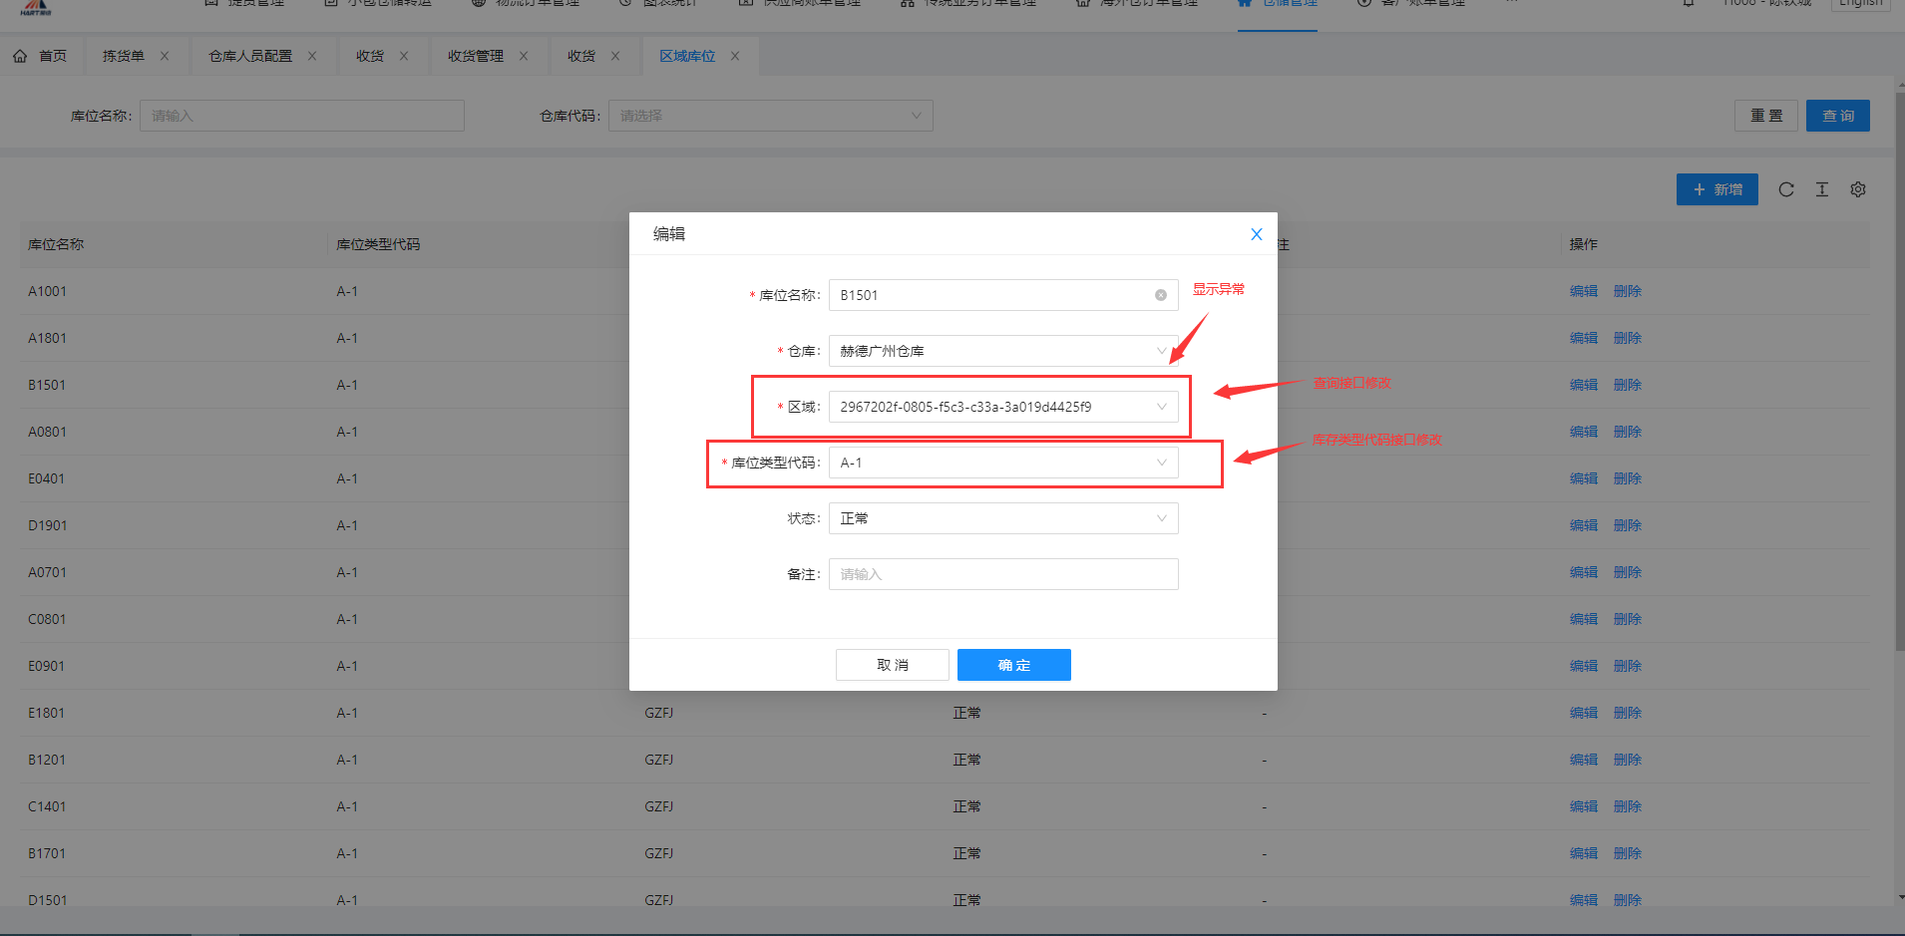Switch to the 首页 tab

(x=42, y=56)
